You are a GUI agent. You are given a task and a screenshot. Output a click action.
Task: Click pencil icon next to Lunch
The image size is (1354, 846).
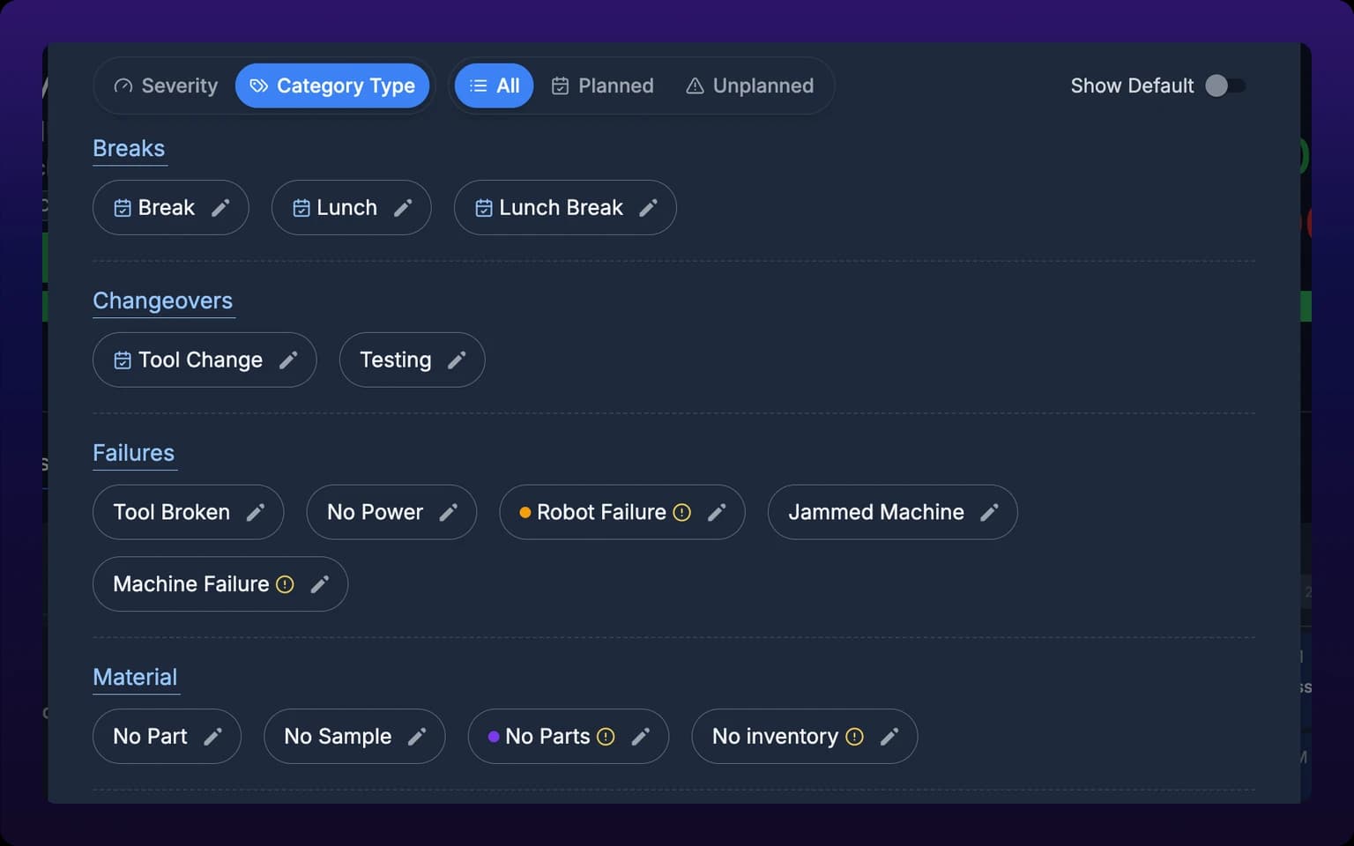[x=403, y=208]
